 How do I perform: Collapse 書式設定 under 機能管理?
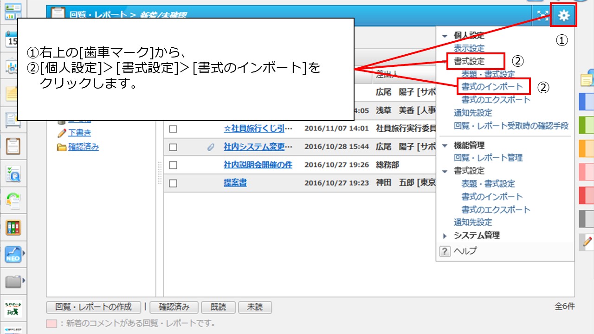click(445, 171)
